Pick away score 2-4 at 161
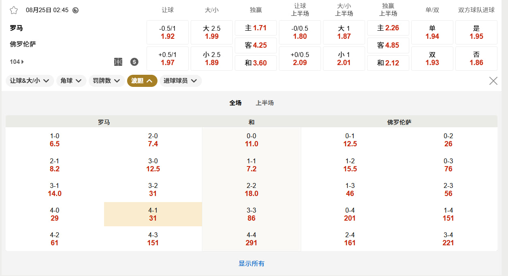 tap(350, 239)
